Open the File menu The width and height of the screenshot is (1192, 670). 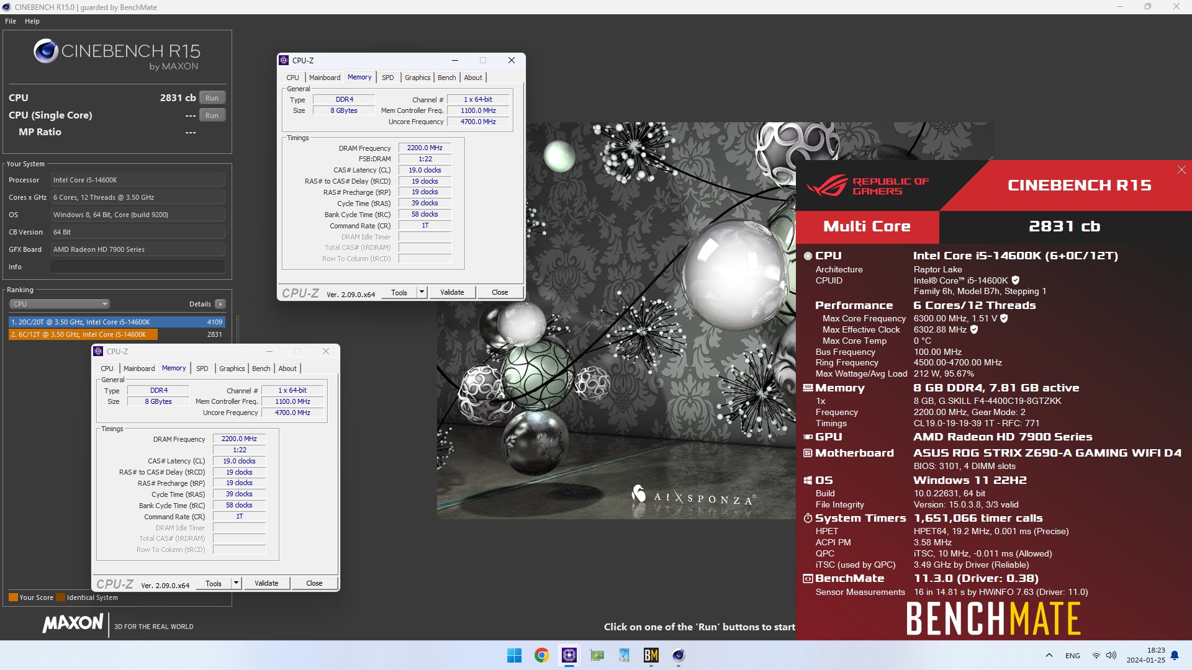pyautogui.click(x=11, y=21)
